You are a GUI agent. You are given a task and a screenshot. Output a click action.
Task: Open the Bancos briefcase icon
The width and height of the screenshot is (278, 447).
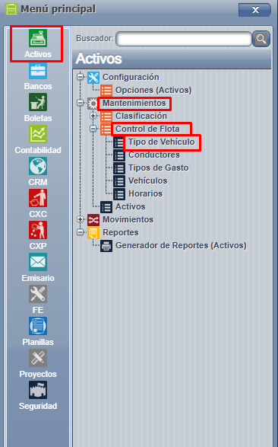point(38,70)
